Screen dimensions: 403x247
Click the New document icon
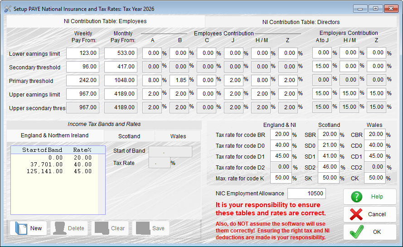click(x=21, y=228)
